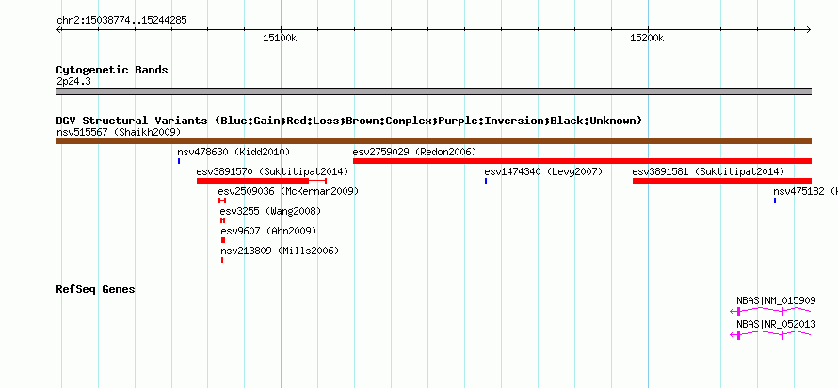Open the NBAS|NM_015909 gene label

(x=776, y=300)
